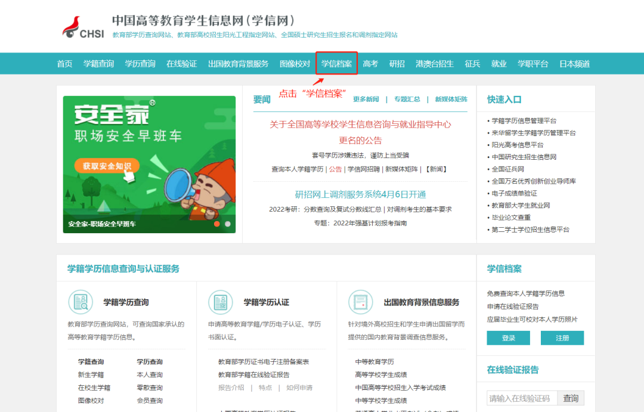This screenshot has width=644, height=412.
Task: Click the 查询 button
Action: click(x=571, y=398)
